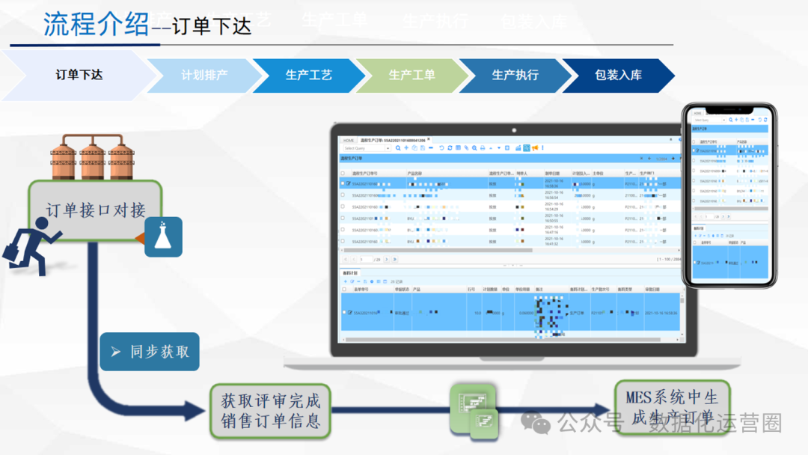Click the up-triangle parent record arrow
Screen dimensions: 808x455
[x=491, y=148]
